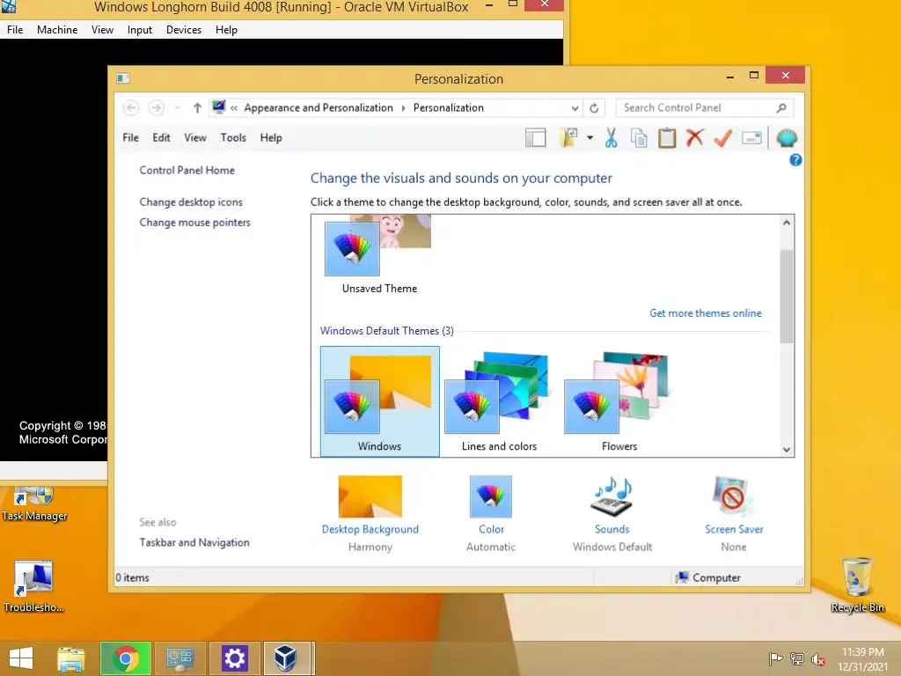
Task: Click Get more themes online link
Action: (x=706, y=313)
